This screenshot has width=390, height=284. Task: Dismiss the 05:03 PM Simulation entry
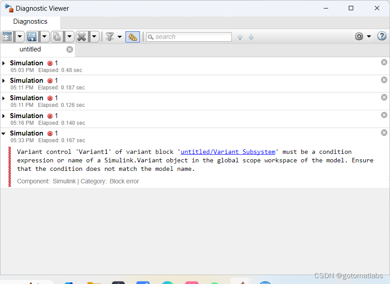[x=384, y=62]
